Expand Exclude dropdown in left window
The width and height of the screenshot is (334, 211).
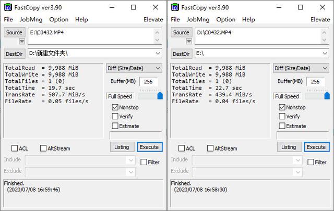point(131,172)
